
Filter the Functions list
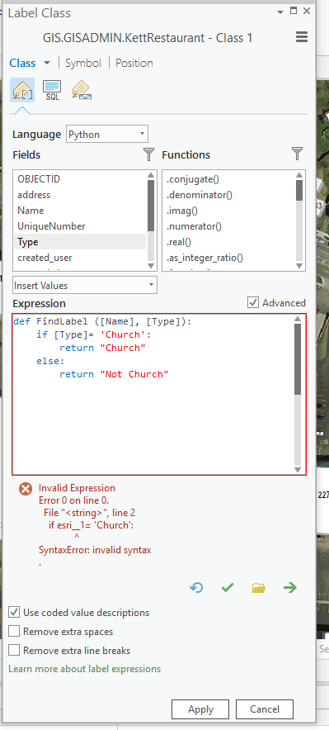click(x=298, y=154)
